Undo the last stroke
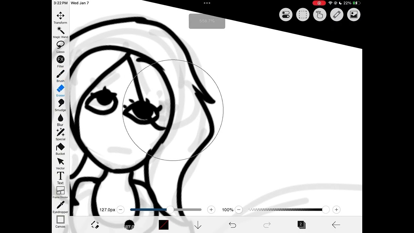The image size is (414, 233). coord(233,225)
